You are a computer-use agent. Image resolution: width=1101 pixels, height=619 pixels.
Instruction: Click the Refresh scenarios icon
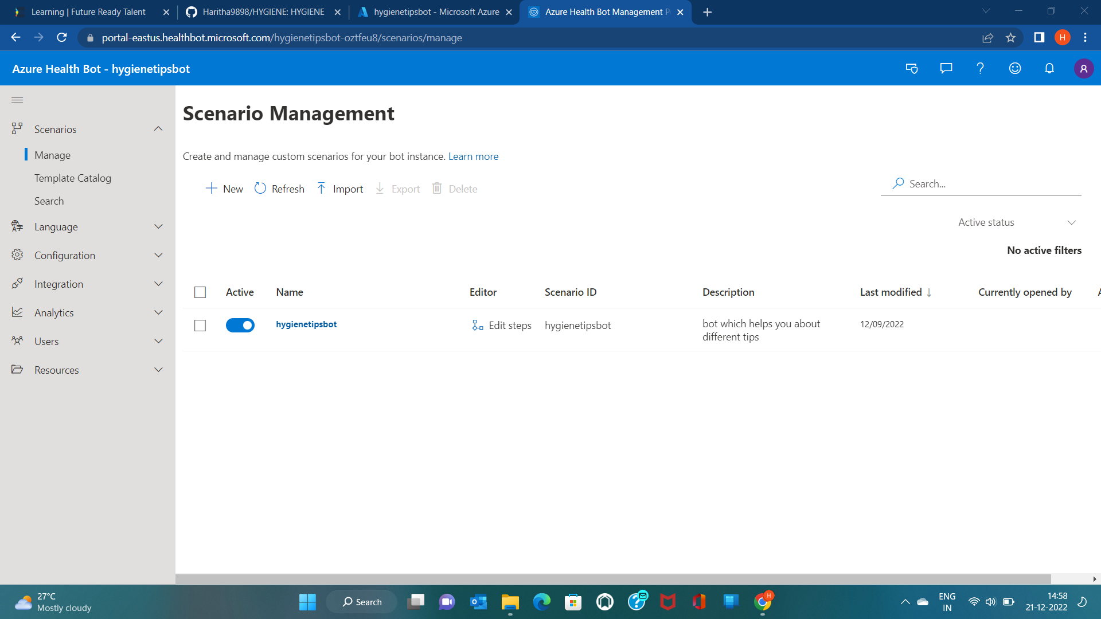click(x=260, y=189)
